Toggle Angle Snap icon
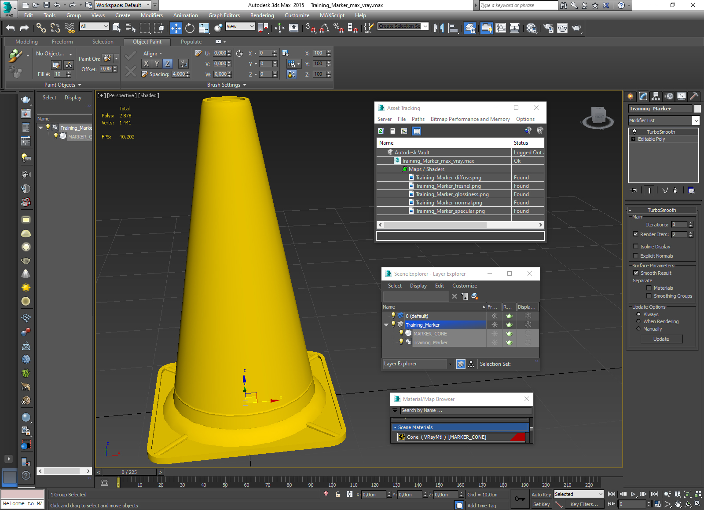The height and width of the screenshot is (510, 704). (325, 28)
